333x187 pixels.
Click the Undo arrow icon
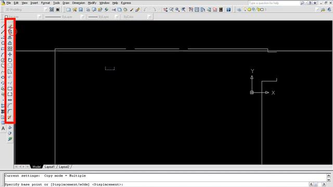pos(145,9)
